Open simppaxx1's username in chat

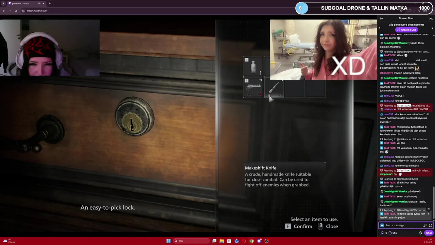[386, 174]
